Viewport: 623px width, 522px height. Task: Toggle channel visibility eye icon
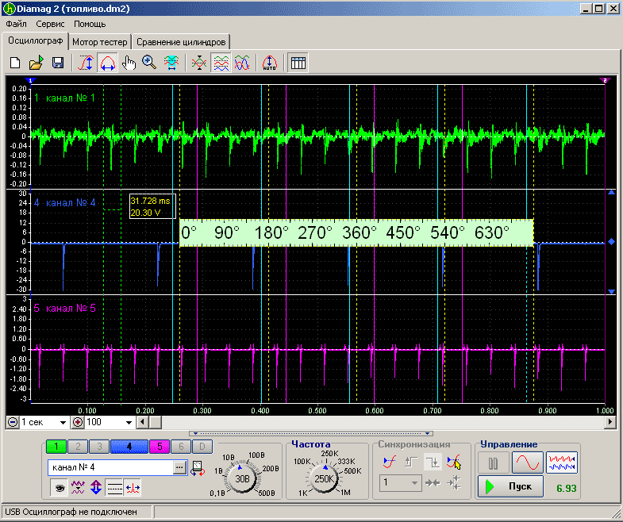[x=60, y=488]
